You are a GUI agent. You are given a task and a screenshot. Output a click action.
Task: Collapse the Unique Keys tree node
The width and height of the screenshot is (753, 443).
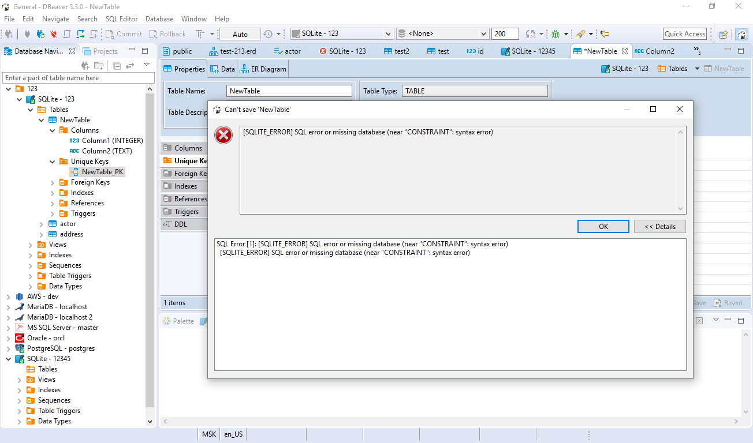coord(53,162)
